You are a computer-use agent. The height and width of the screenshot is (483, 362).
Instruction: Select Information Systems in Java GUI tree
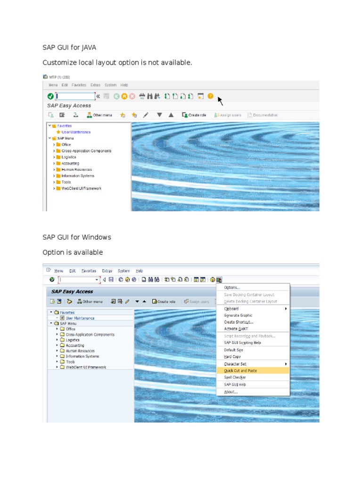[78, 176]
